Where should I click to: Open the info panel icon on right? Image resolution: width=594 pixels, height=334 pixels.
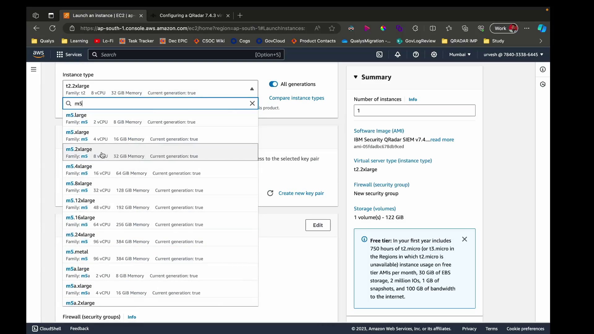[543, 69]
